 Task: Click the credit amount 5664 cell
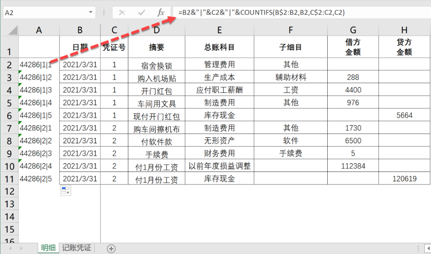(x=404, y=115)
